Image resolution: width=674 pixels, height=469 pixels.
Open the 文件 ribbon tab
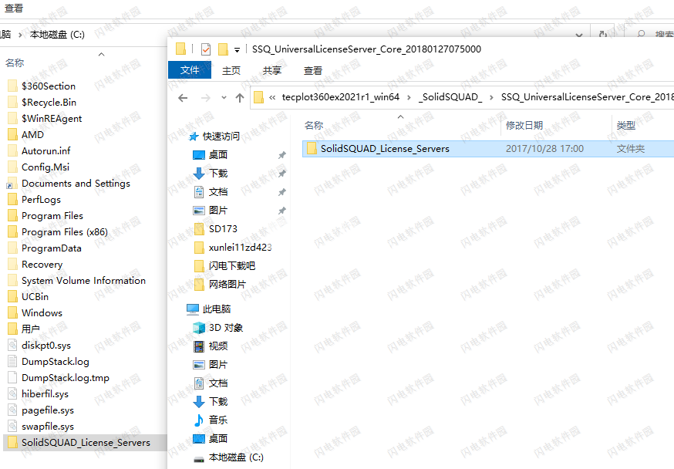point(190,70)
